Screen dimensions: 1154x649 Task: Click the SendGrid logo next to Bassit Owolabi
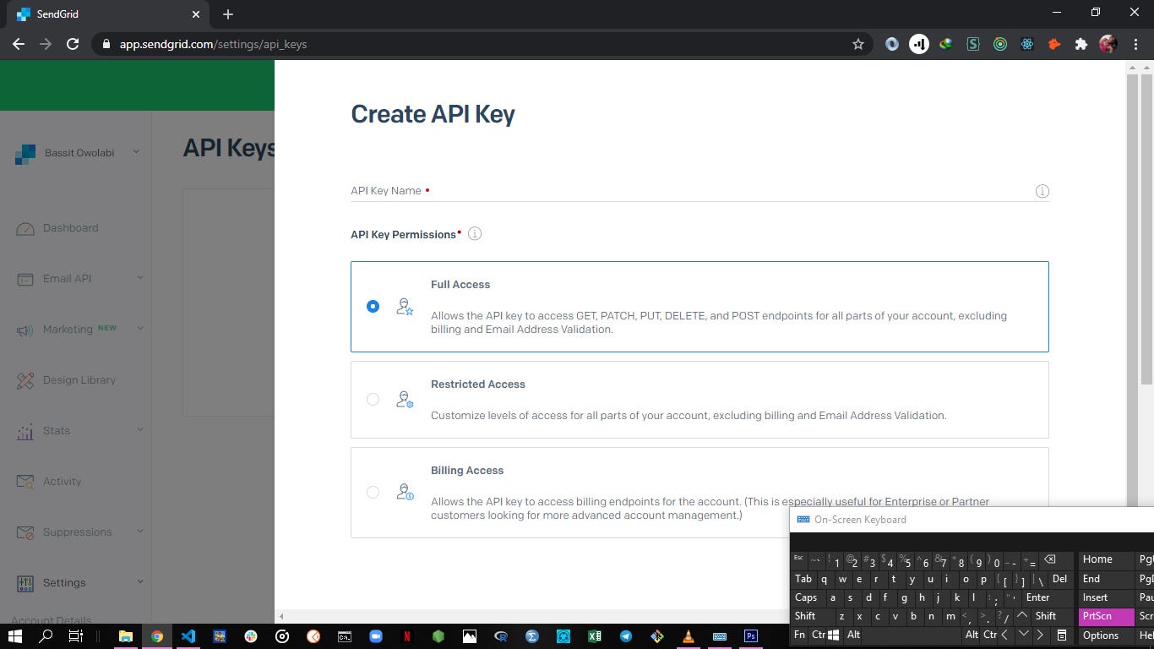pyautogui.click(x=25, y=153)
